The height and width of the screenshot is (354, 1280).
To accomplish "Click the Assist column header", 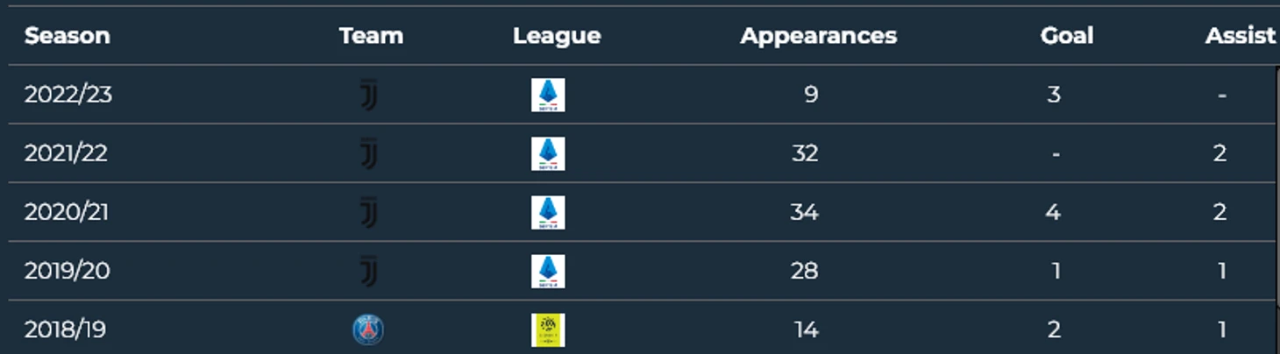I will (1240, 36).
